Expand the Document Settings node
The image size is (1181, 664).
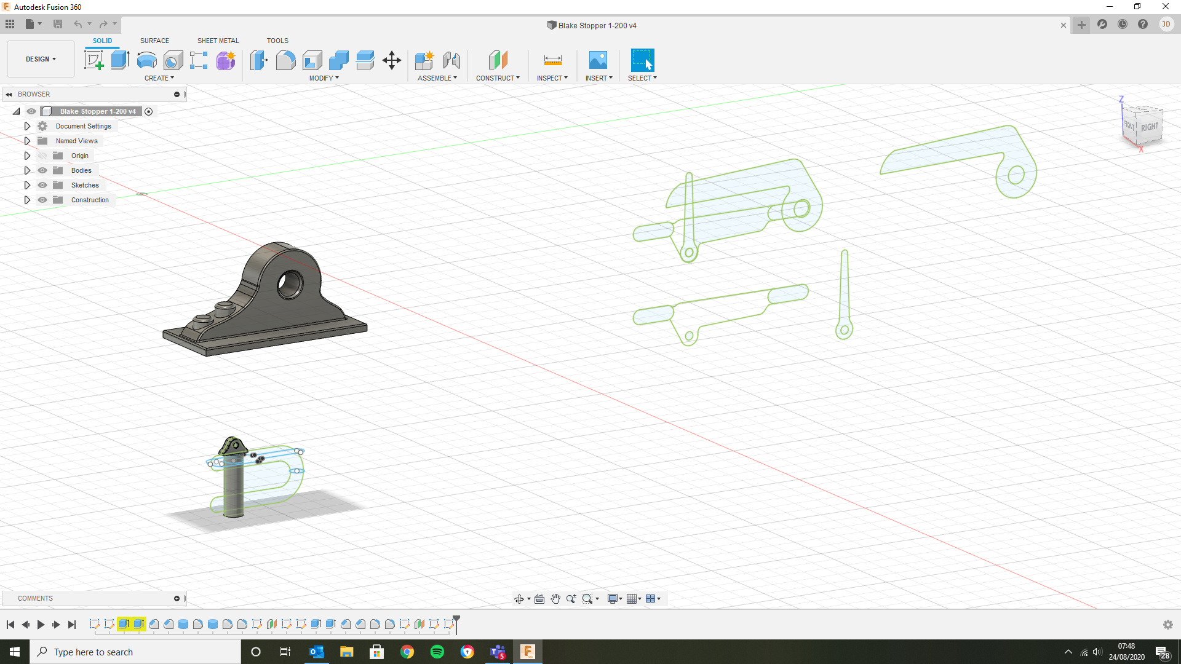tap(27, 126)
